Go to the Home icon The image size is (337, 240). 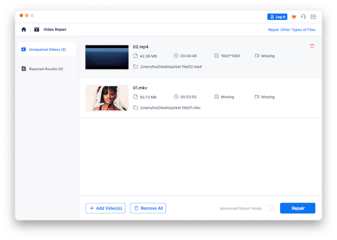coord(24,29)
